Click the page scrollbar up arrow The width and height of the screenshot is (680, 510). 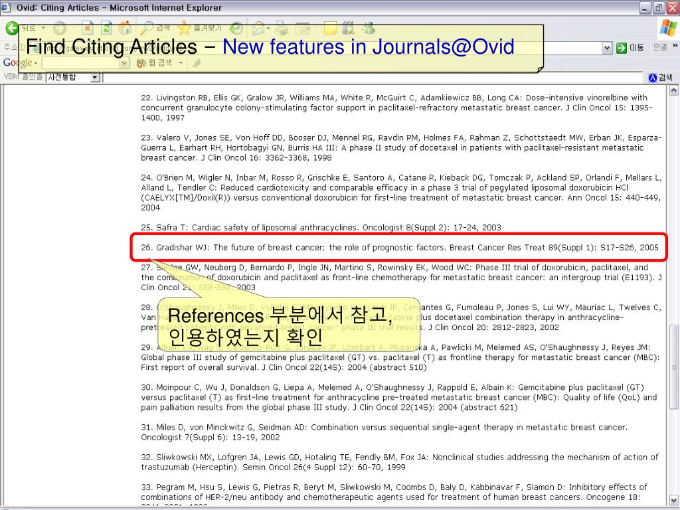point(673,90)
